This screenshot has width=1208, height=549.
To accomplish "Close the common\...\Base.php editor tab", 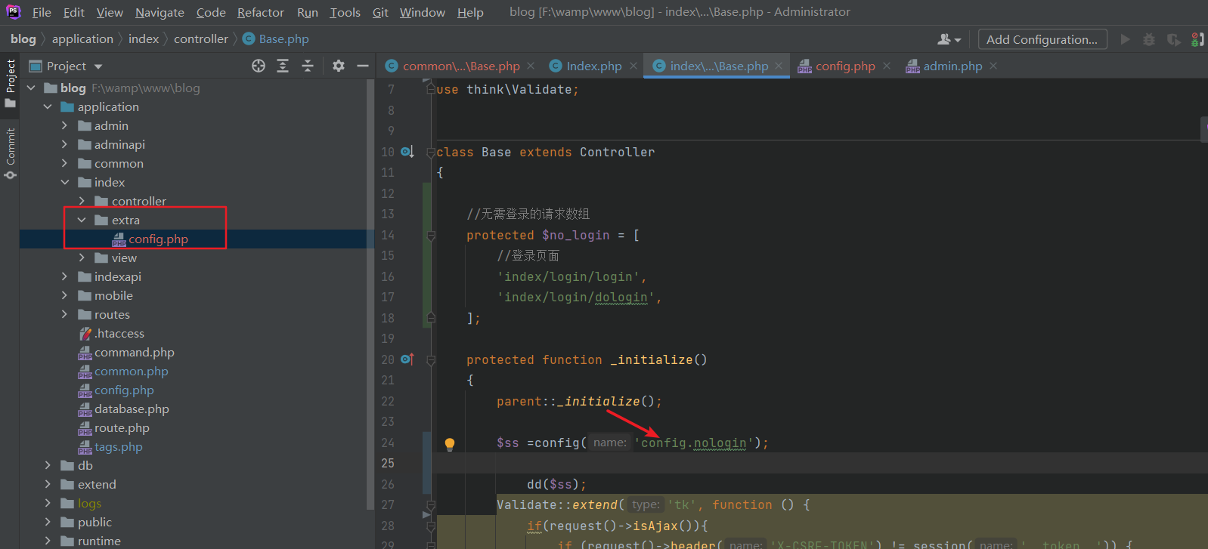I will click(531, 66).
